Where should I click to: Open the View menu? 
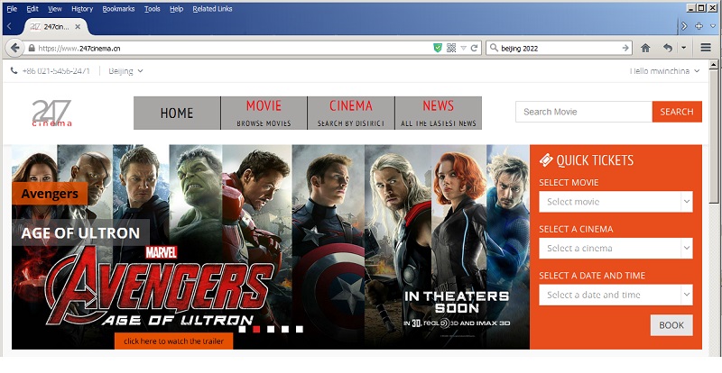click(55, 9)
